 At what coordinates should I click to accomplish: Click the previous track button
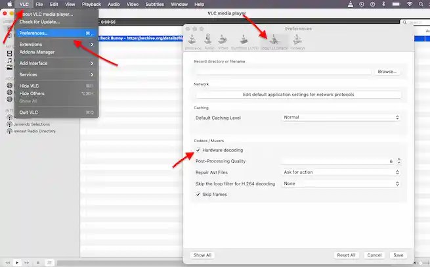[x=8, y=262]
